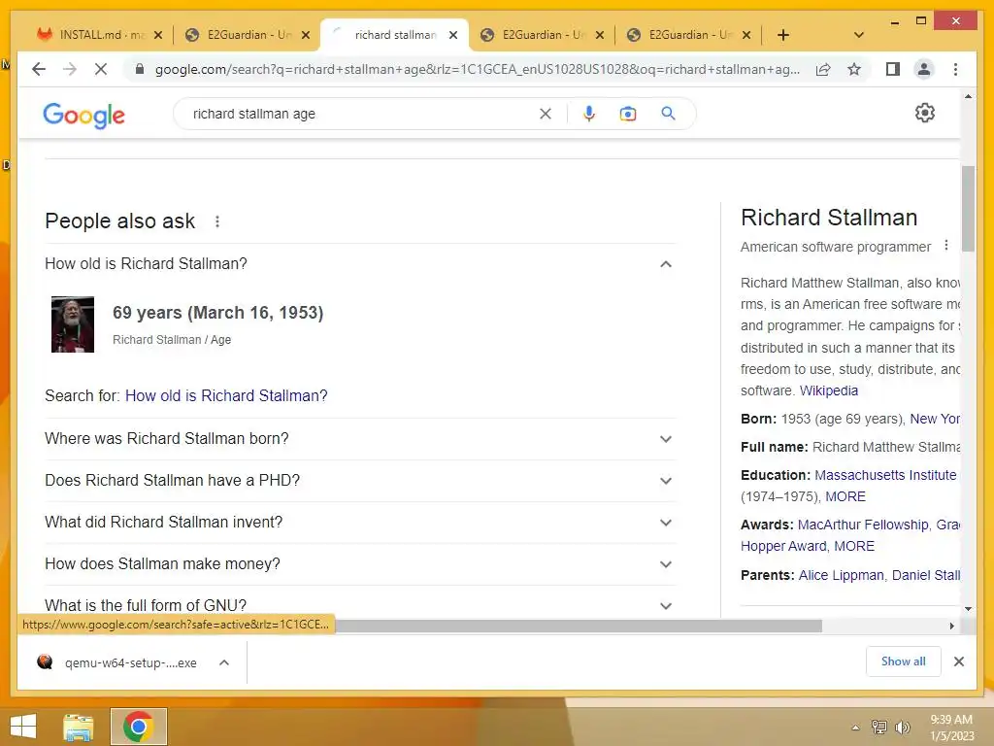Click the share page icon in address bar
This screenshot has height=746, width=994.
pos(823,69)
